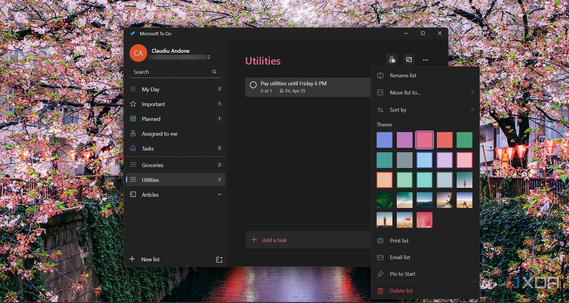The width and height of the screenshot is (569, 303).
Task: Choose the TV tower photo theme
Action: tap(464, 180)
